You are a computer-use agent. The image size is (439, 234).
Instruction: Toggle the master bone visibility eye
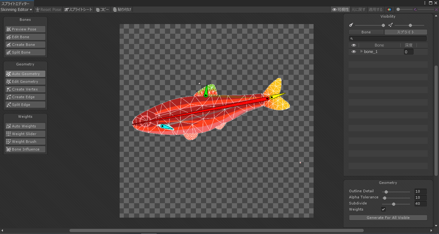[x=354, y=45]
